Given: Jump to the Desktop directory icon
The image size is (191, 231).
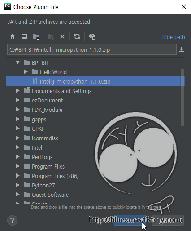Looking at the screenshot, I should (24, 36).
